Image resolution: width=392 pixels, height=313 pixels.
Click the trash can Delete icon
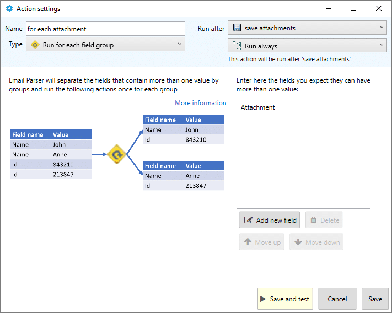[x=313, y=220]
